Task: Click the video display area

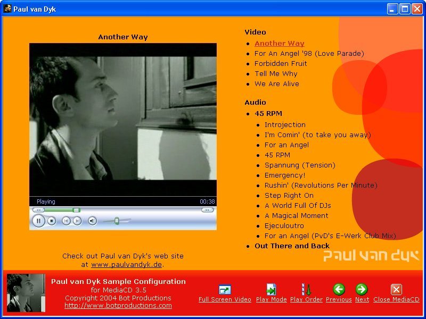Action: 123,119
